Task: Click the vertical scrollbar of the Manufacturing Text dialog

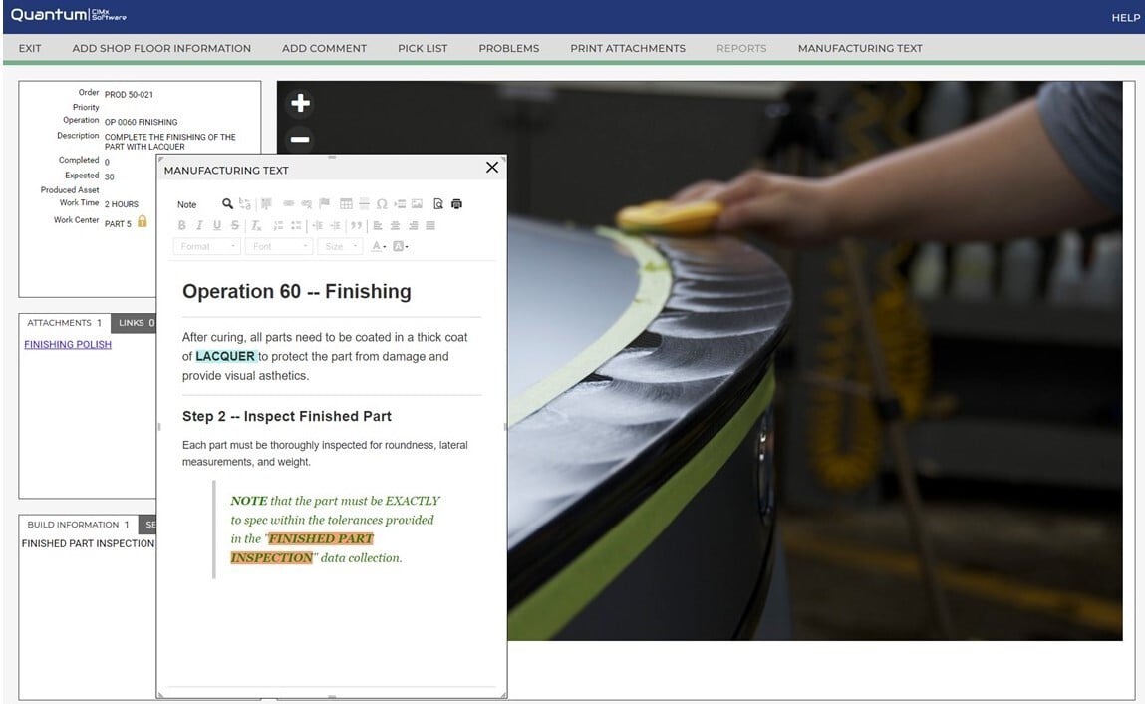Action: tap(503, 429)
